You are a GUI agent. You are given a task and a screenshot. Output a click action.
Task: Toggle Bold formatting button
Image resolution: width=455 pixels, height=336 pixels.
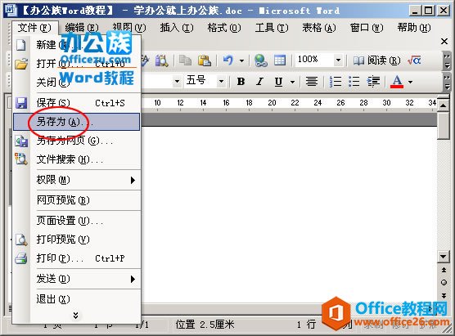pyautogui.click(x=241, y=82)
